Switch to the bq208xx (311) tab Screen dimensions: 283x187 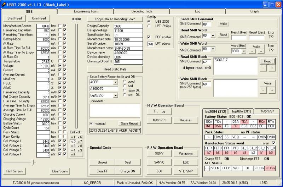(241, 111)
